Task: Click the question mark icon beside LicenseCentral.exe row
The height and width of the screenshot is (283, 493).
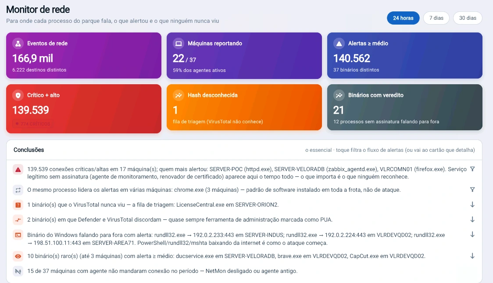Action: coord(18,205)
